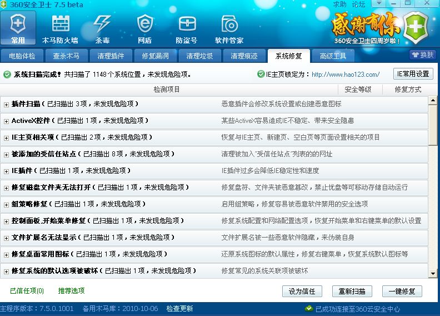The height and width of the screenshot is (316, 440).
Task: Switch to the 修复漏洞 tab
Action: pyautogui.click(x=156, y=56)
